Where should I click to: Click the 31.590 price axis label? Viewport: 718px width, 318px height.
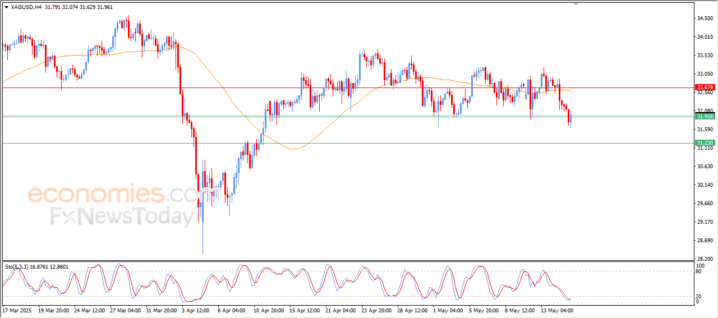coord(705,130)
